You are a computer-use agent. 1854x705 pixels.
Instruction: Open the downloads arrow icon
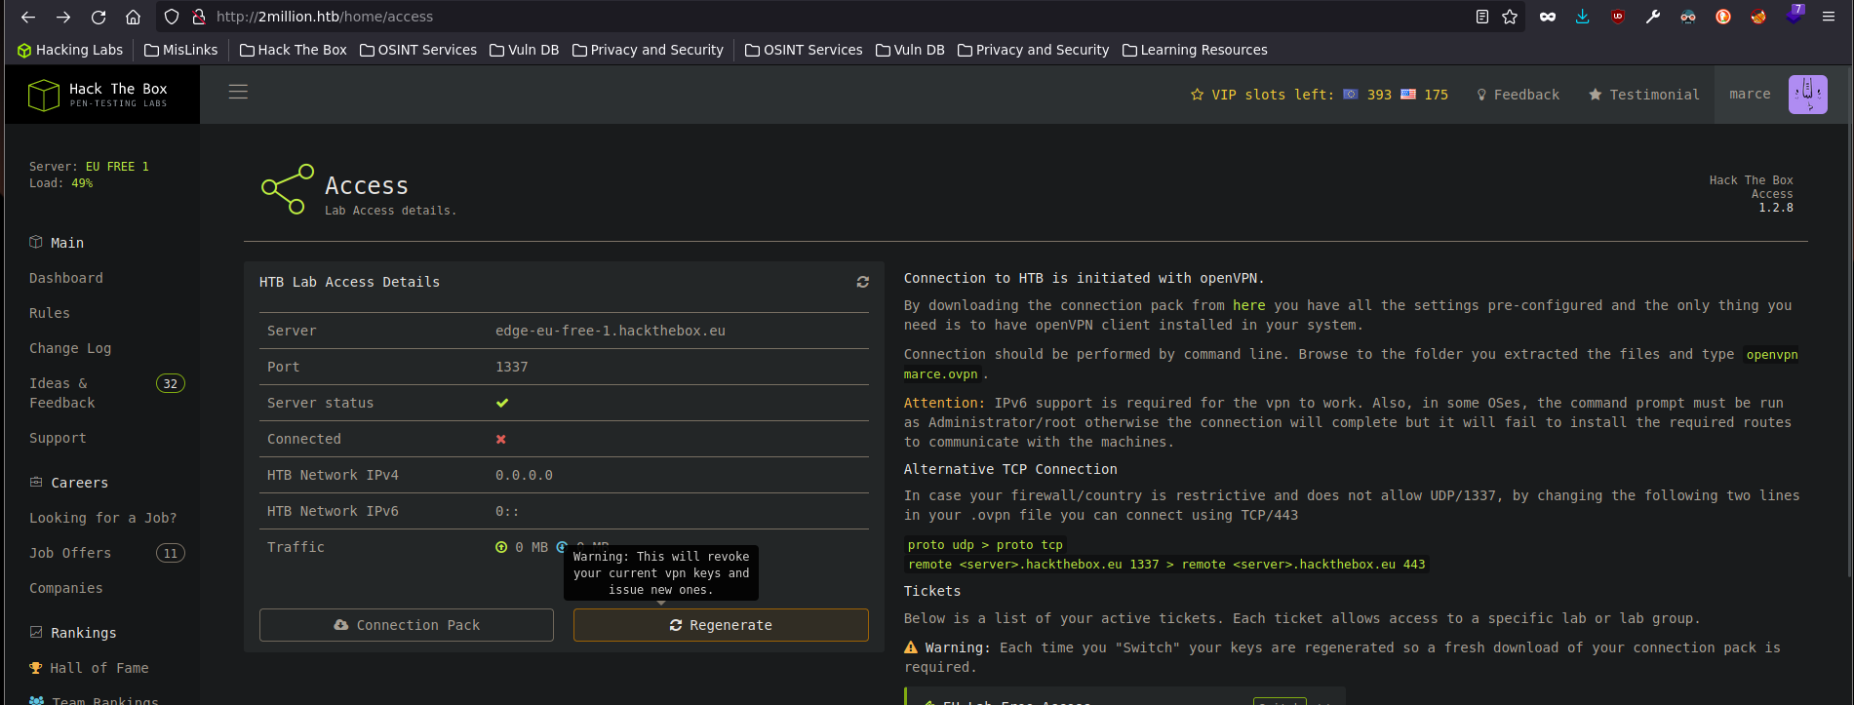[x=1583, y=17]
